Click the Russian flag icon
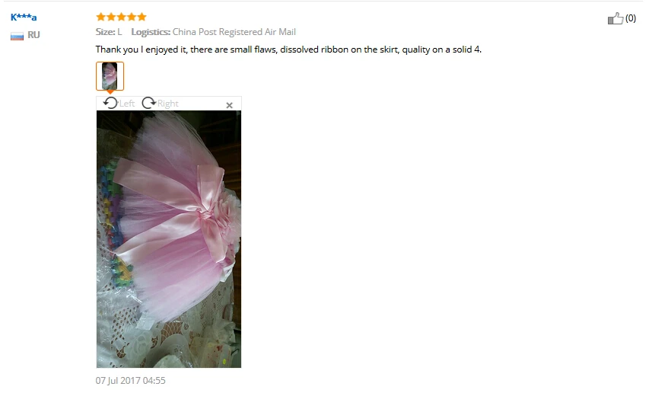 point(17,36)
